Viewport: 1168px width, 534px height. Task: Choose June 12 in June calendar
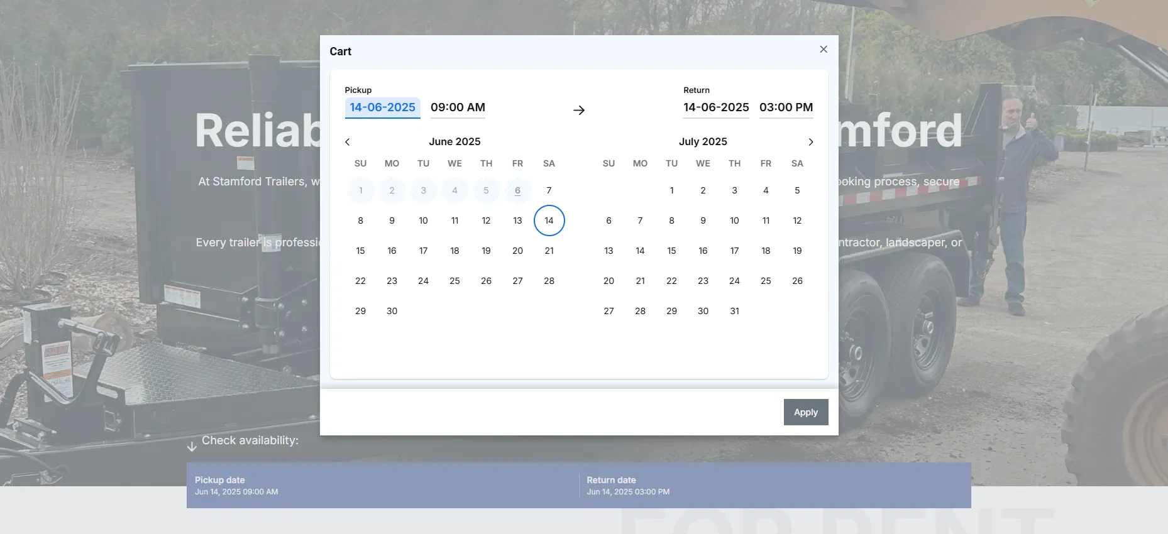[487, 221]
